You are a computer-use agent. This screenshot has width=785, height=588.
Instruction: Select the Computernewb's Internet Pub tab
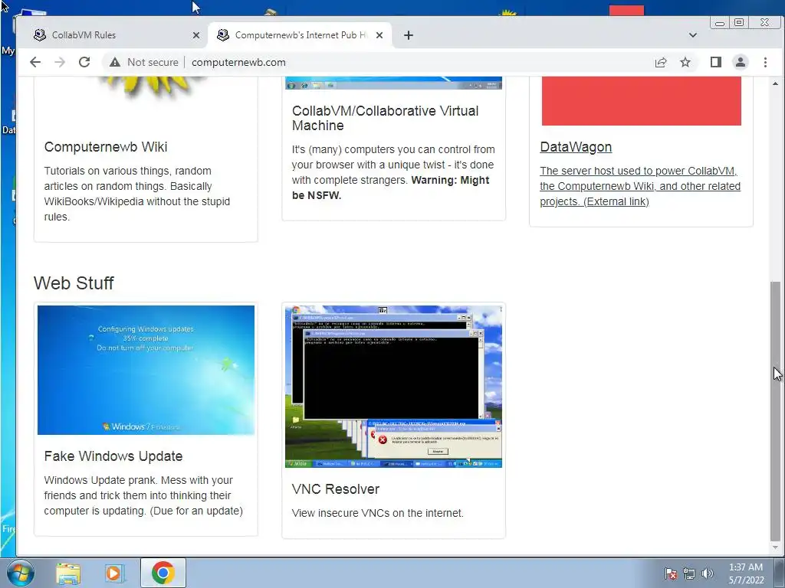coord(300,35)
